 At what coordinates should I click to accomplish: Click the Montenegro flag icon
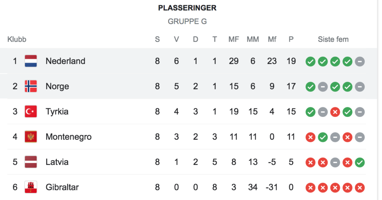point(31,137)
